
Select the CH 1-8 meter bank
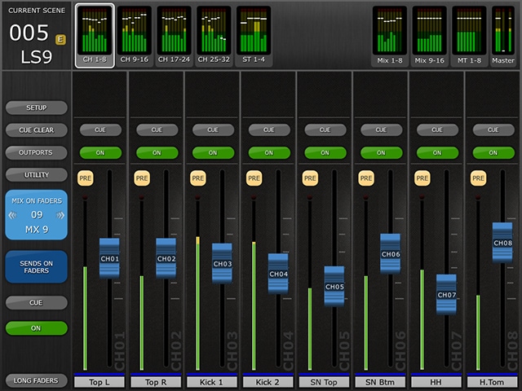pos(95,36)
